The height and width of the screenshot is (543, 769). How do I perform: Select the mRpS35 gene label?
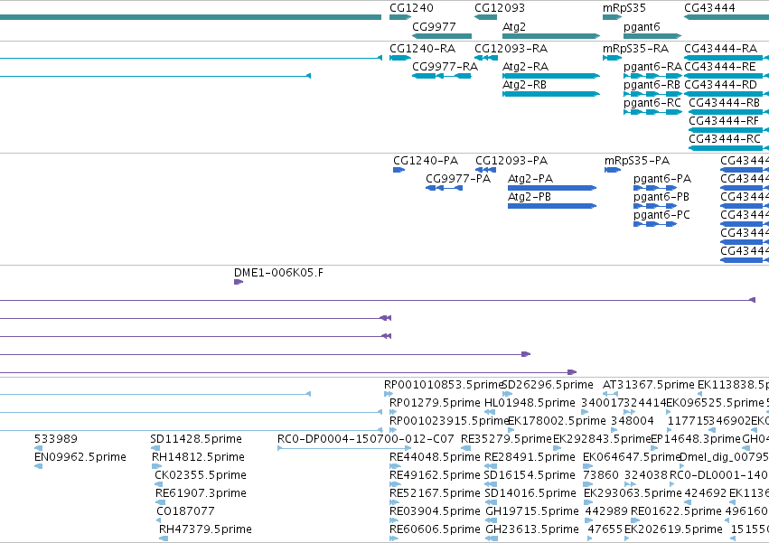coord(624,8)
